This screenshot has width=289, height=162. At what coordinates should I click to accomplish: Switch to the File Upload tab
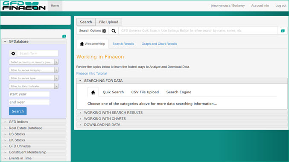pos(108,22)
